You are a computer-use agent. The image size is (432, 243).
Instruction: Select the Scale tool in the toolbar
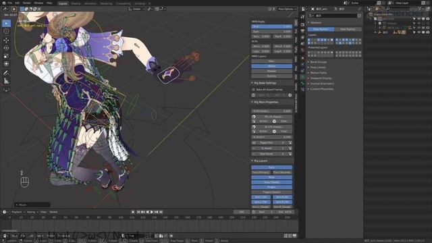(6, 56)
